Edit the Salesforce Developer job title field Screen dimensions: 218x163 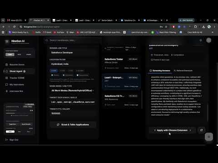(x=73, y=53)
